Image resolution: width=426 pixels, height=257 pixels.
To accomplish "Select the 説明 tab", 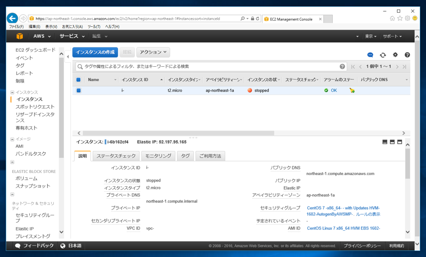I will point(82,156).
